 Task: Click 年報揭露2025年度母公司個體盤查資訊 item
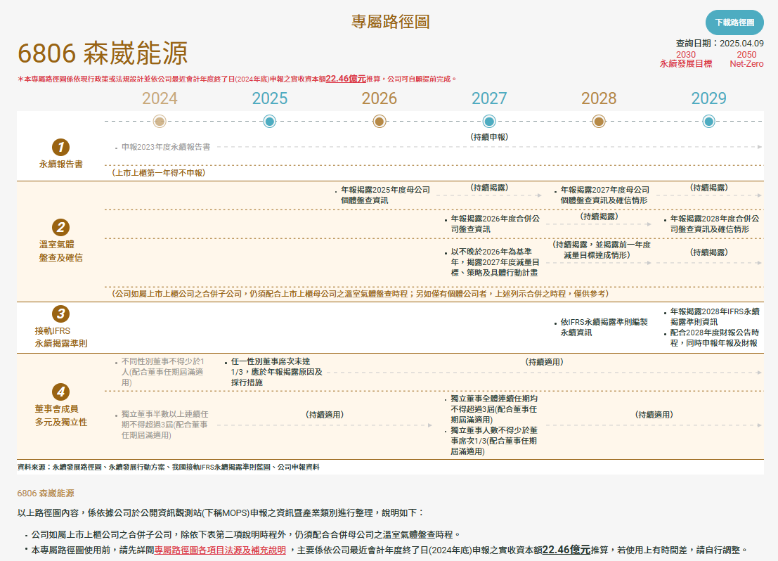click(x=385, y=195)
